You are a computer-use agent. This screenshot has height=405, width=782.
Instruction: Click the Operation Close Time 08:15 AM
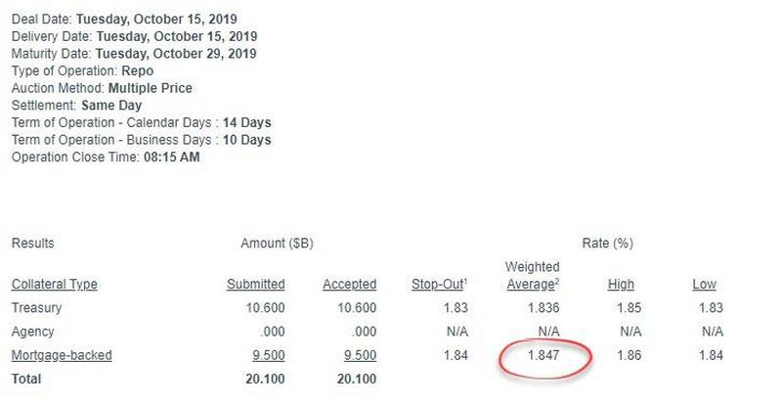coord(172,157)
